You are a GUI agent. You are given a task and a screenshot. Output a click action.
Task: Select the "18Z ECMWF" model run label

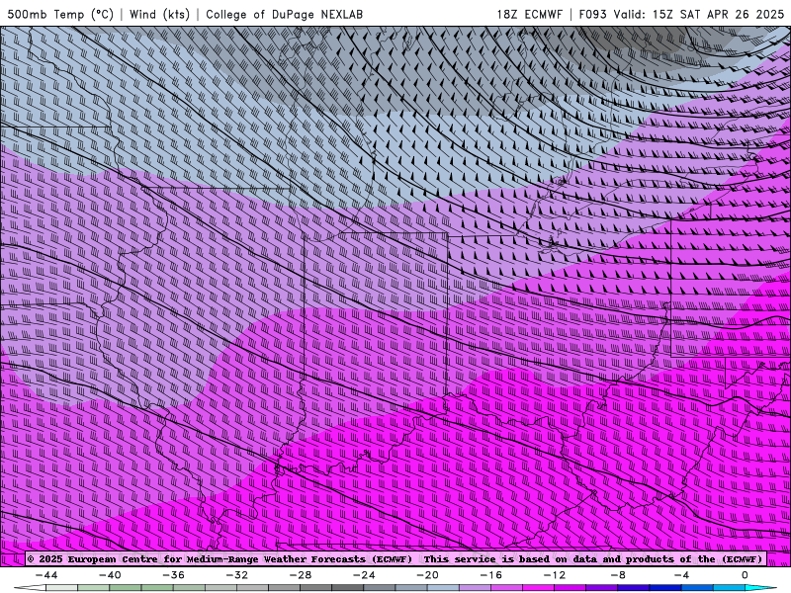click(x=529, y=14)
